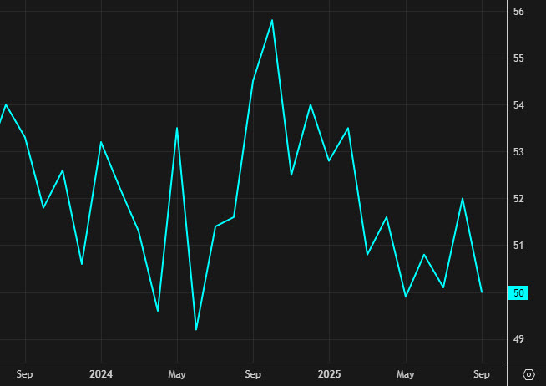Viewport: 546px width, 386px height.
Task: Select the Sep label between May and 2025
Action: tap(253, 374)
